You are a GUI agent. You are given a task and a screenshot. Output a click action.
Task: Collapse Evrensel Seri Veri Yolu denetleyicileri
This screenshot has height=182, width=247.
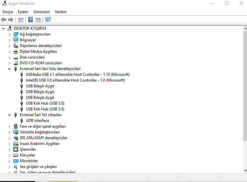(x=10, y=69)
